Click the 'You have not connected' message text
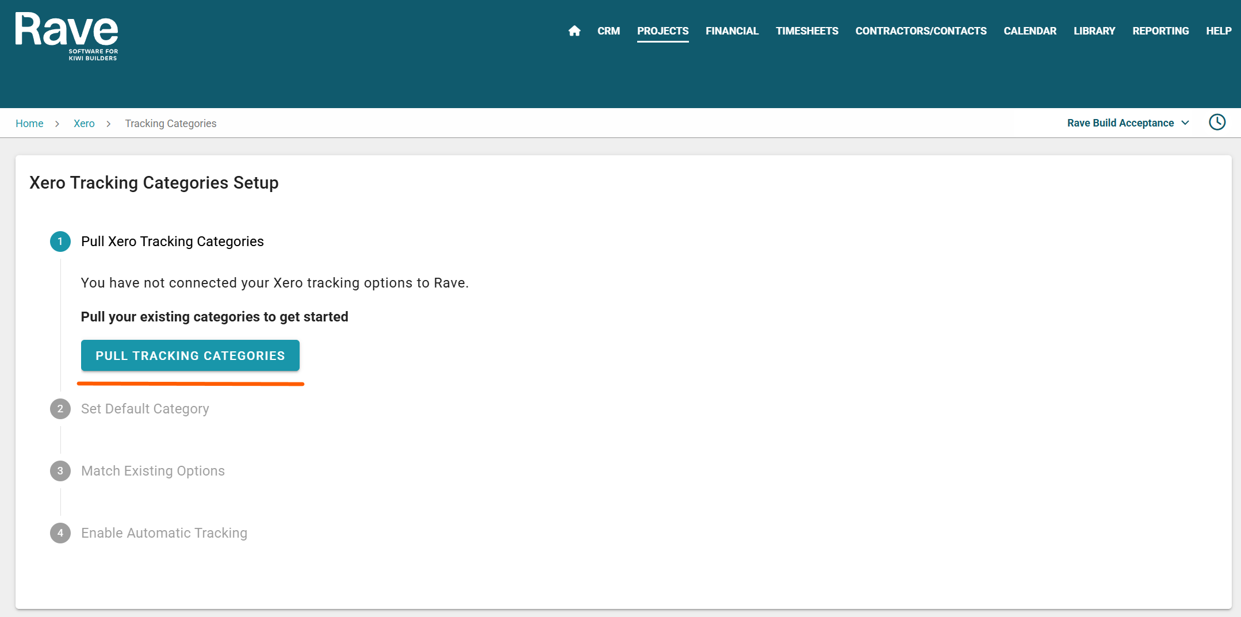Viewport: 1241px width, 617px height. point(275,283)
